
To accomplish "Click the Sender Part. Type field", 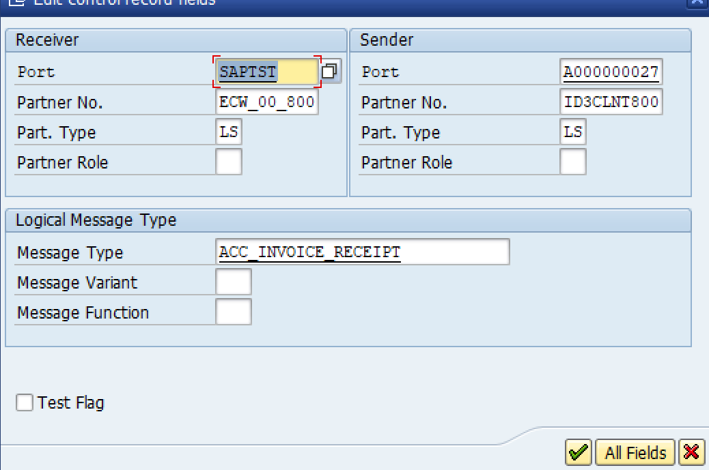I will coord(572,132).
